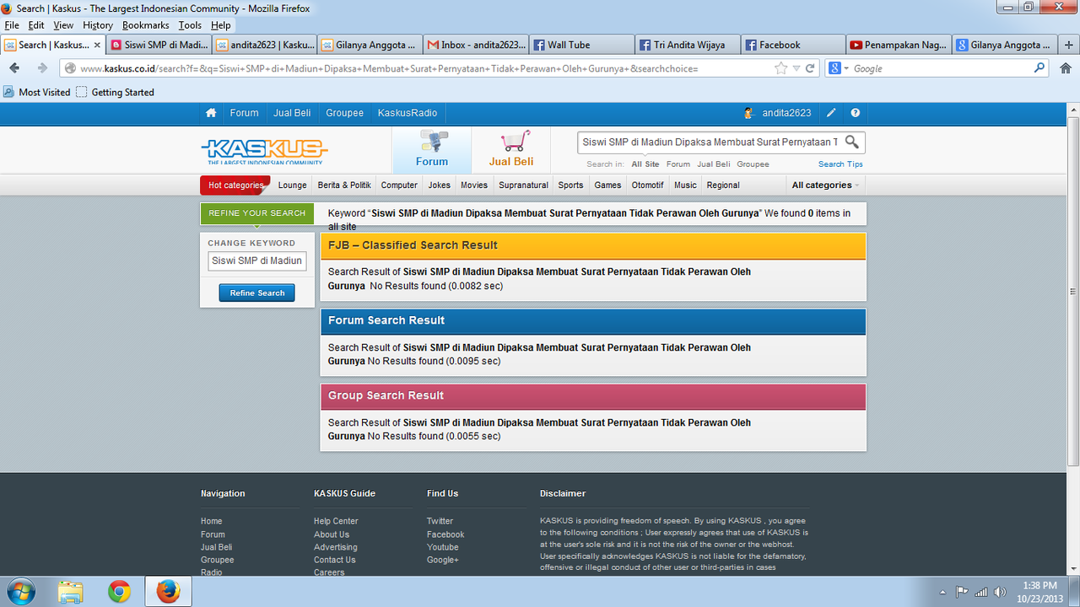Click Groupee in the blue navbar

tap(344, 113)
